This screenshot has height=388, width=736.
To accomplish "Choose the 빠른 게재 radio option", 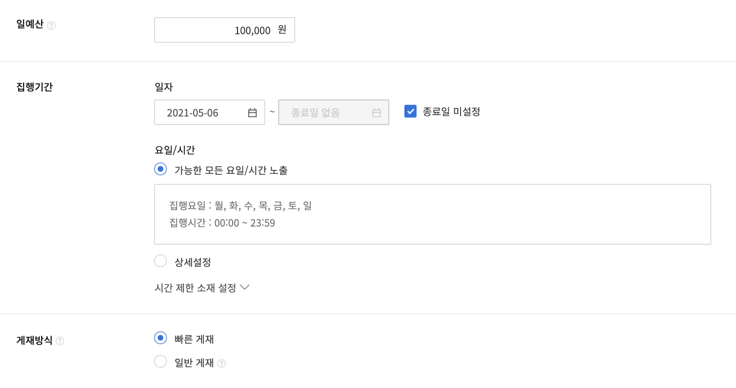I will (160, 338).
